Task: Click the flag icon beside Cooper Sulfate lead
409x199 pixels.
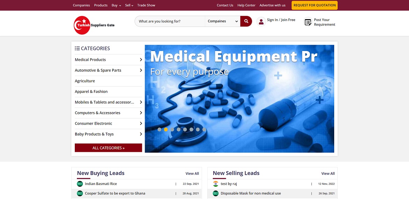Action: tap(80, 193)
